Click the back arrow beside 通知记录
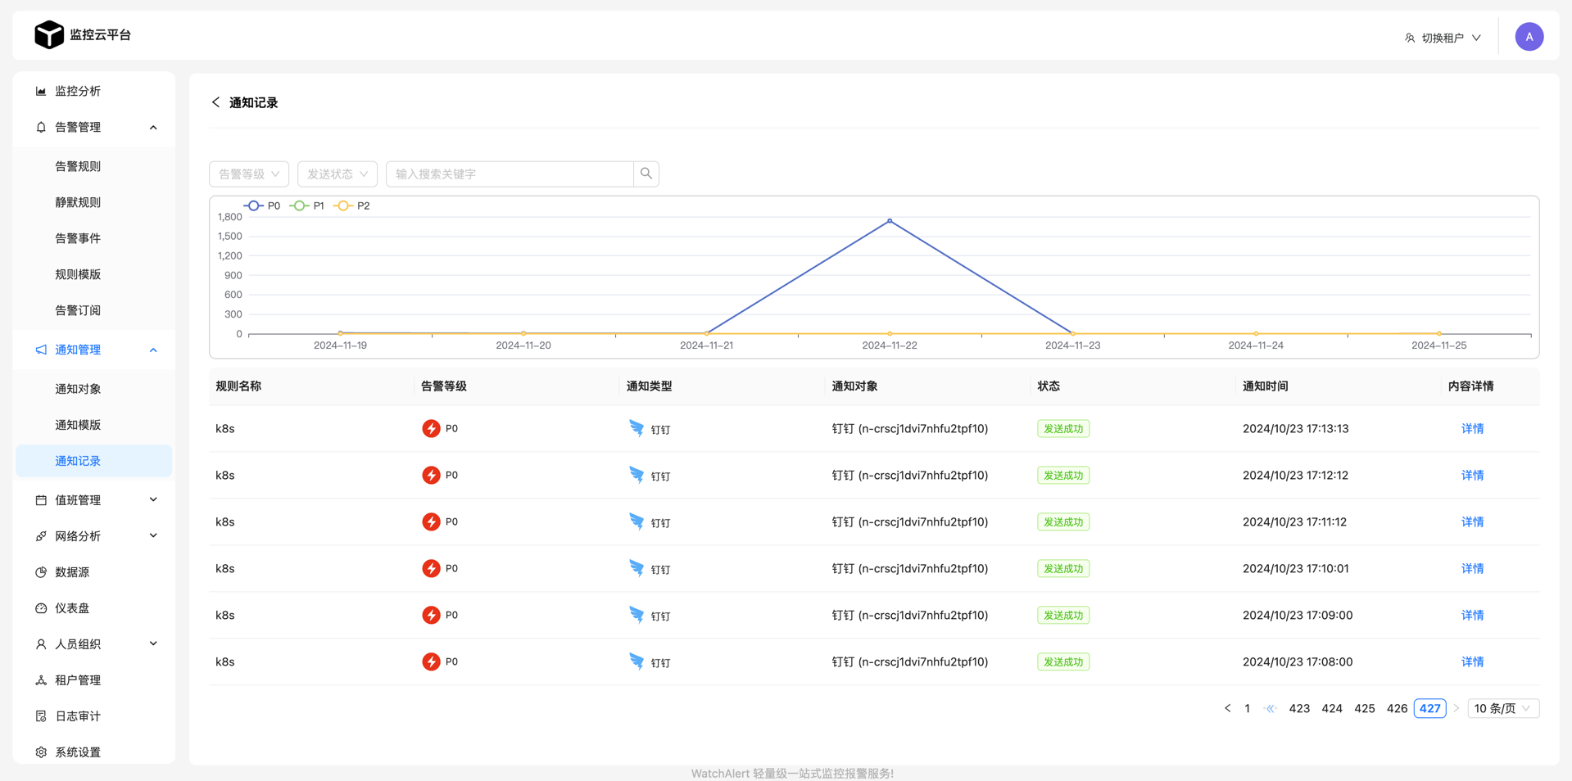 (x=215, y=102)
